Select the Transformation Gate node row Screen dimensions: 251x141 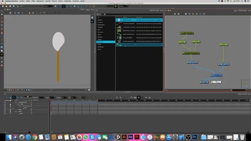(x=139, y=41)
